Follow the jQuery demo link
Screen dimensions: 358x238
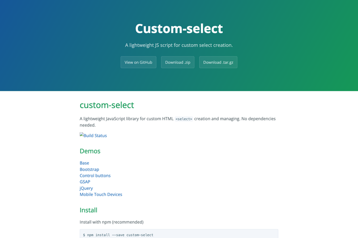point(86,188)
